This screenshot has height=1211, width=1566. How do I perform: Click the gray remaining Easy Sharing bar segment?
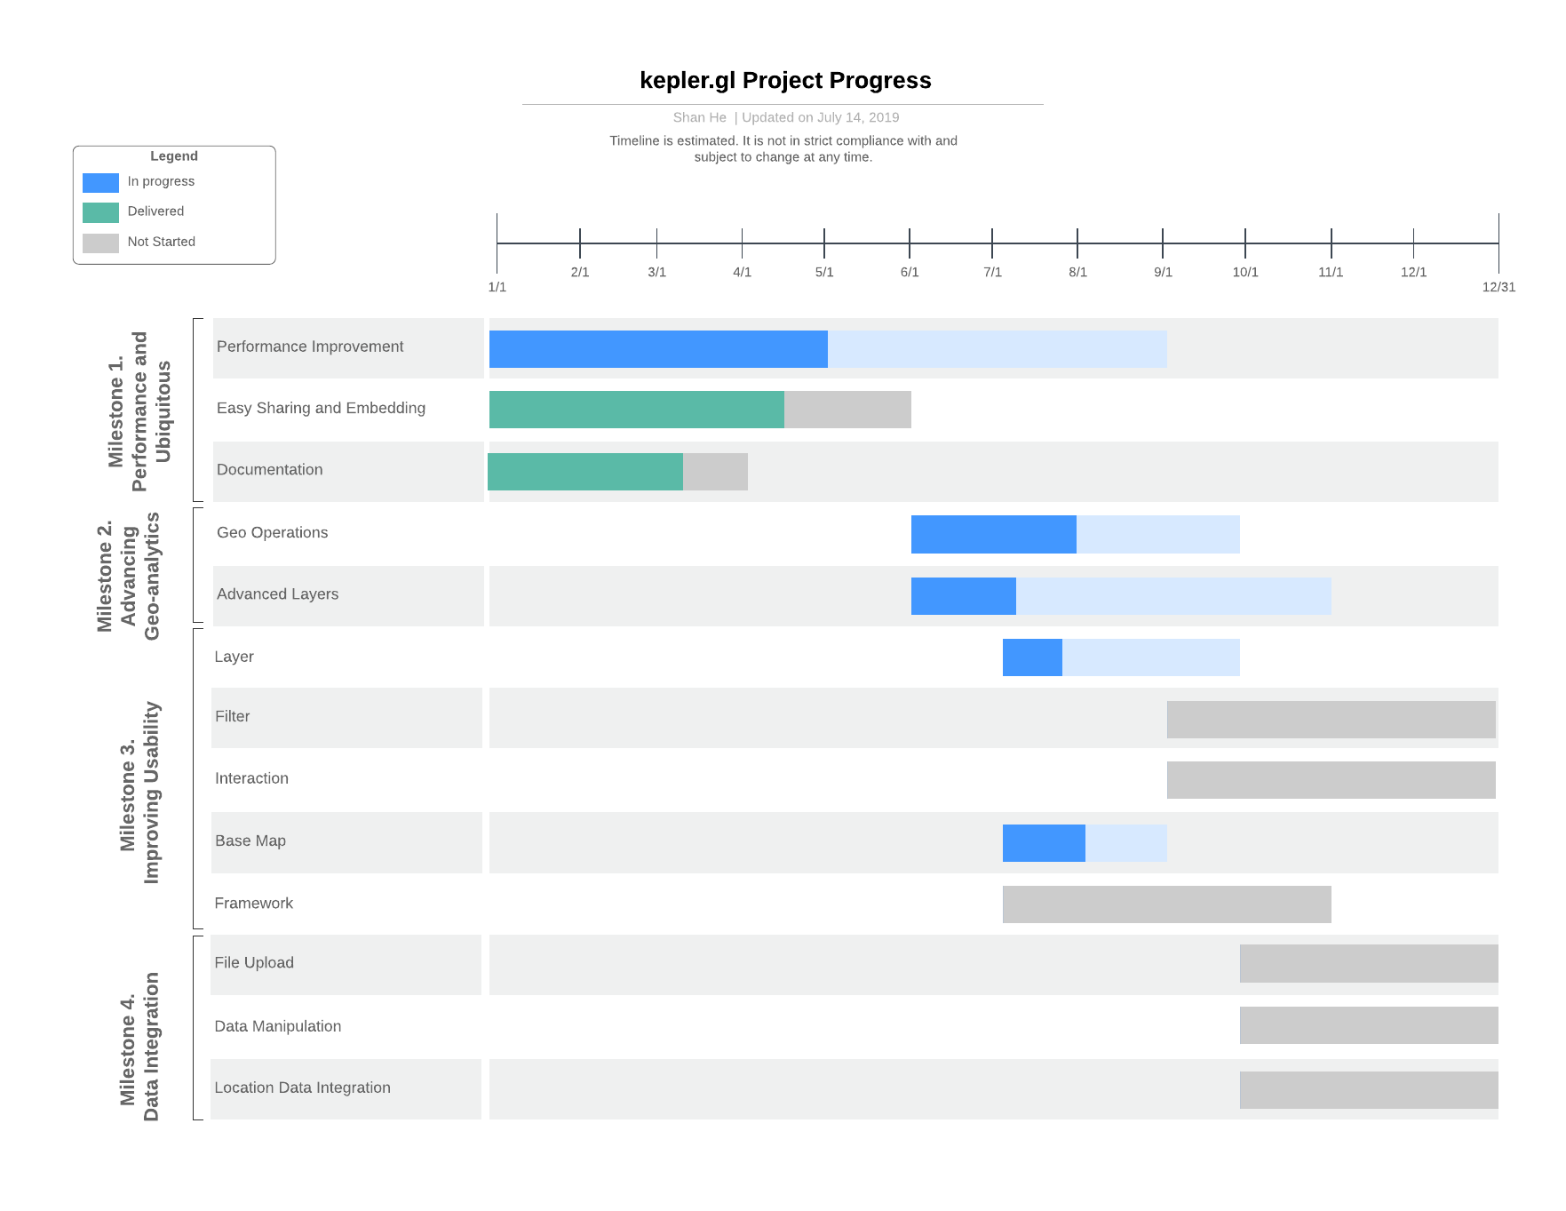[847, 410]
